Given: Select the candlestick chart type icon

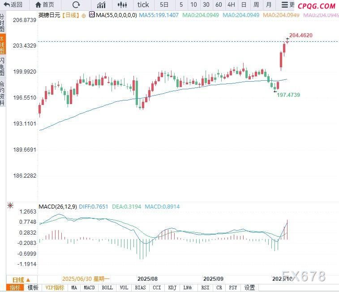Looking at the screenshot, I should tap(122, 5).
